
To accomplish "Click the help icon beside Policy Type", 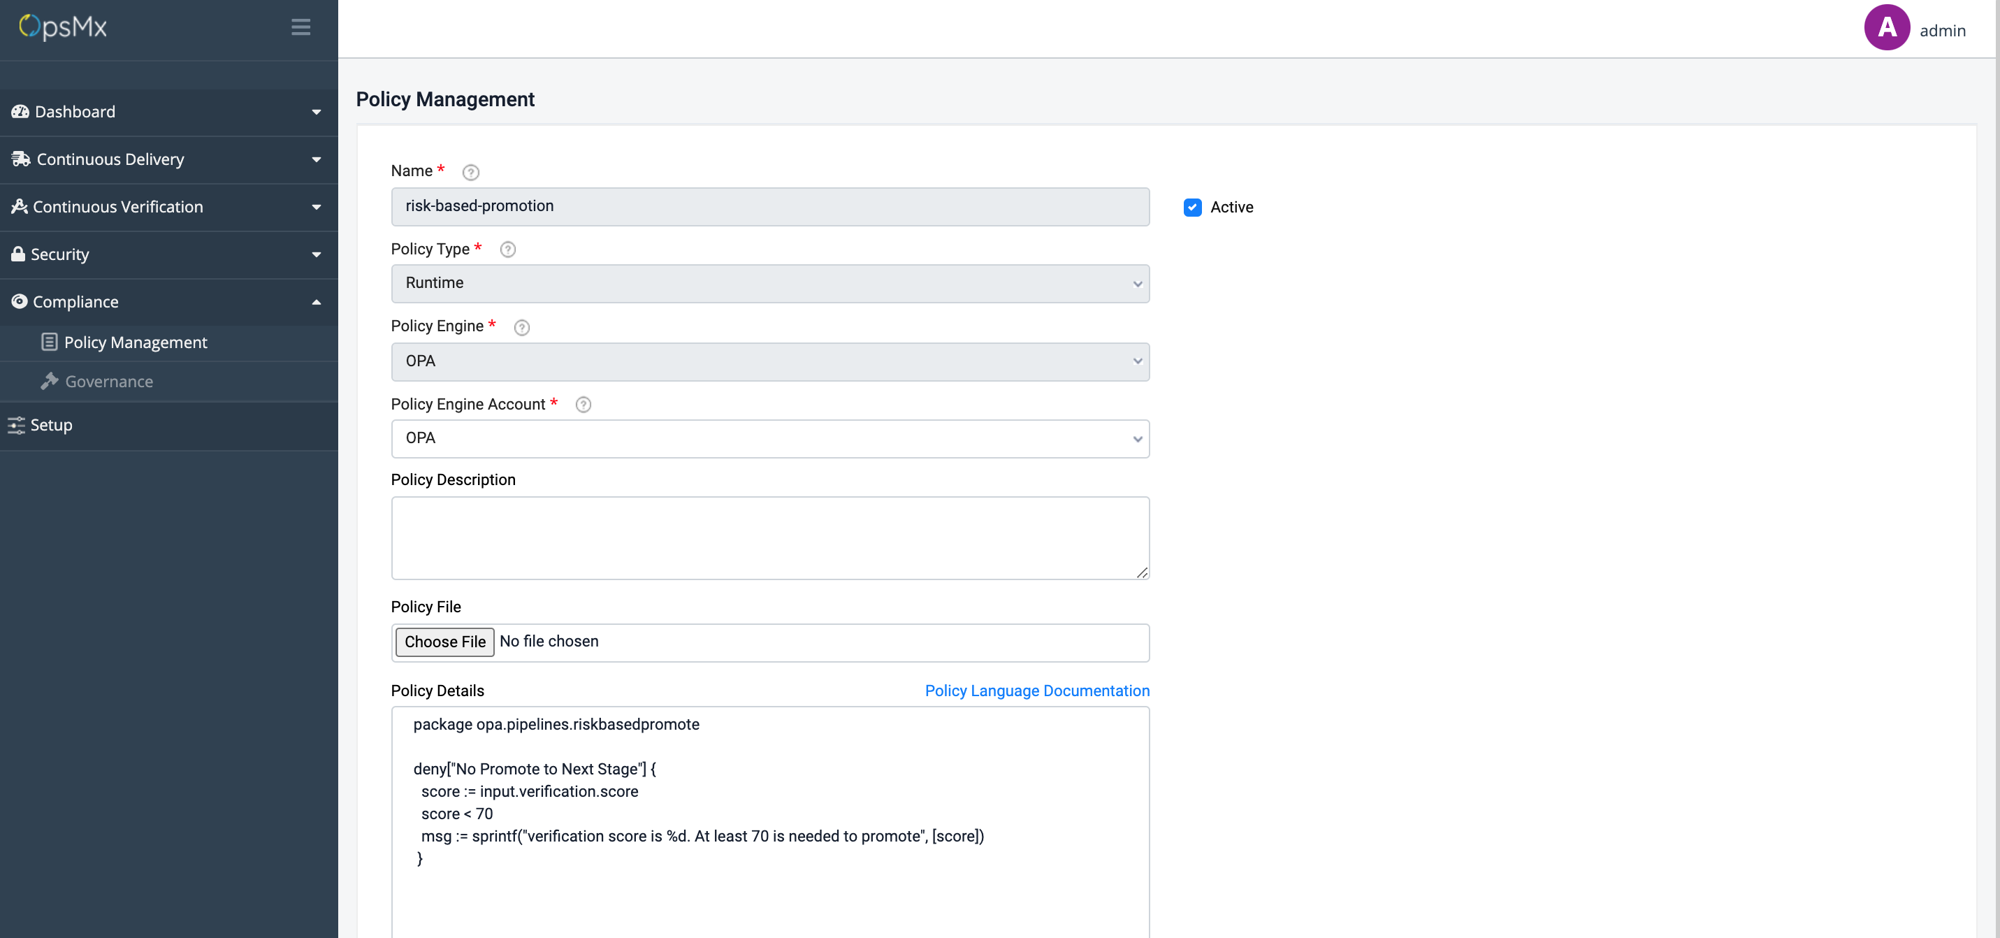I will click(x=508, y=250).
